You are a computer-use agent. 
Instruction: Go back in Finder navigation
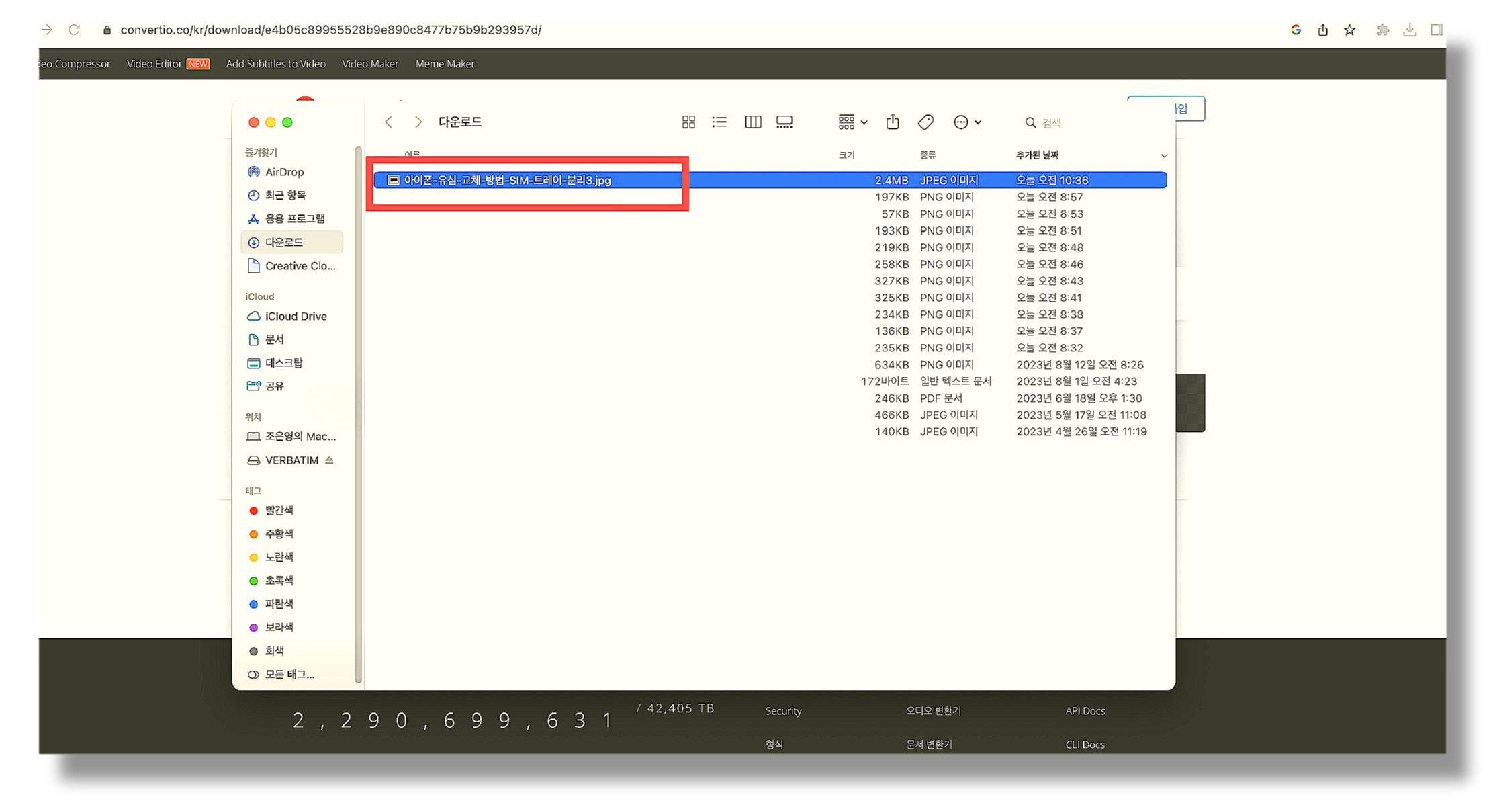pos(388,122)
